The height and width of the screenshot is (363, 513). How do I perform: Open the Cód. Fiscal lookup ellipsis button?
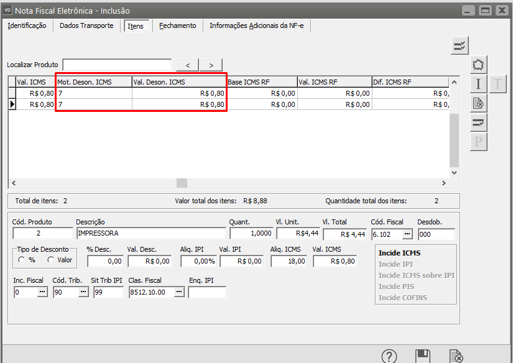[407, 234]
